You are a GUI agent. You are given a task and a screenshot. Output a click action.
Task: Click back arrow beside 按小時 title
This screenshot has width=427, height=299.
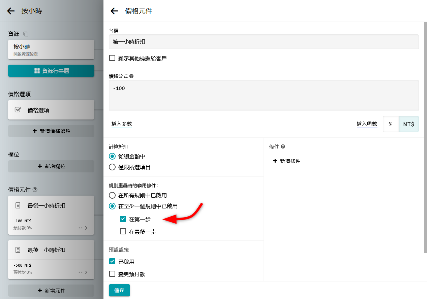coord(11,11)
